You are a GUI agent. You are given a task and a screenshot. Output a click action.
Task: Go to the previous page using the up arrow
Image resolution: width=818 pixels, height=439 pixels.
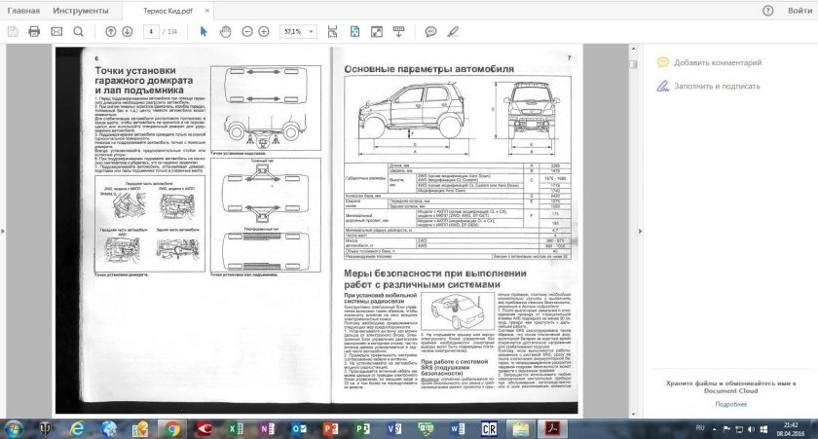tap(110, 31)
